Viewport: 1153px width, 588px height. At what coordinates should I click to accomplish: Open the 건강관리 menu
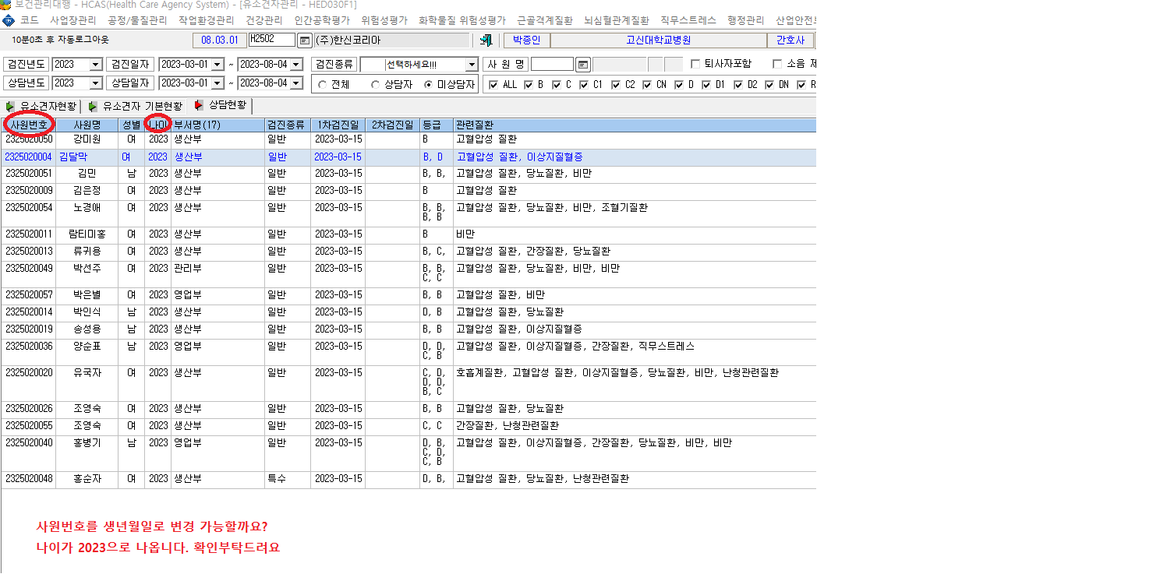coord(263,20)
